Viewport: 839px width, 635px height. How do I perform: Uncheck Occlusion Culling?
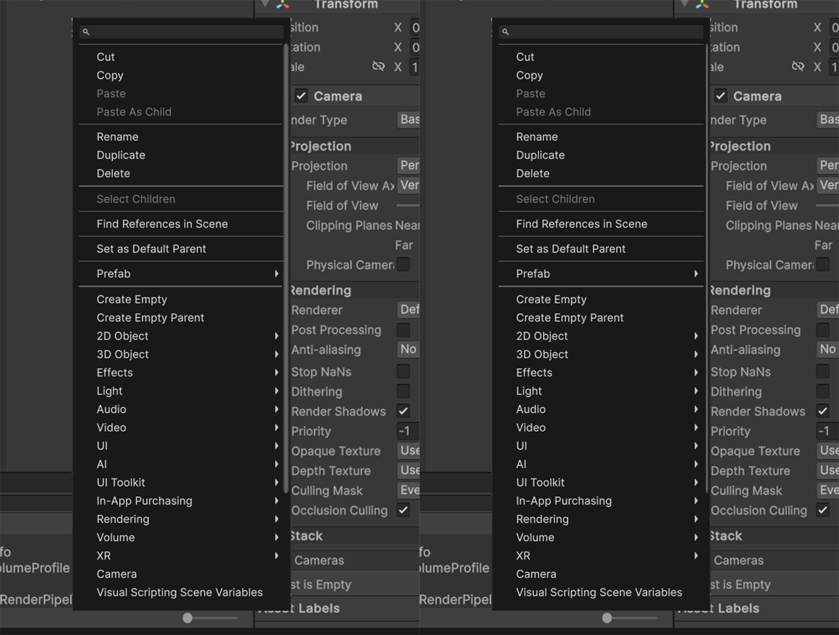point(403,510)
